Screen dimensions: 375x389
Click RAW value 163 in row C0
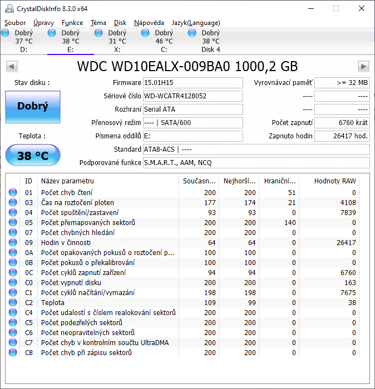point(350,282)
